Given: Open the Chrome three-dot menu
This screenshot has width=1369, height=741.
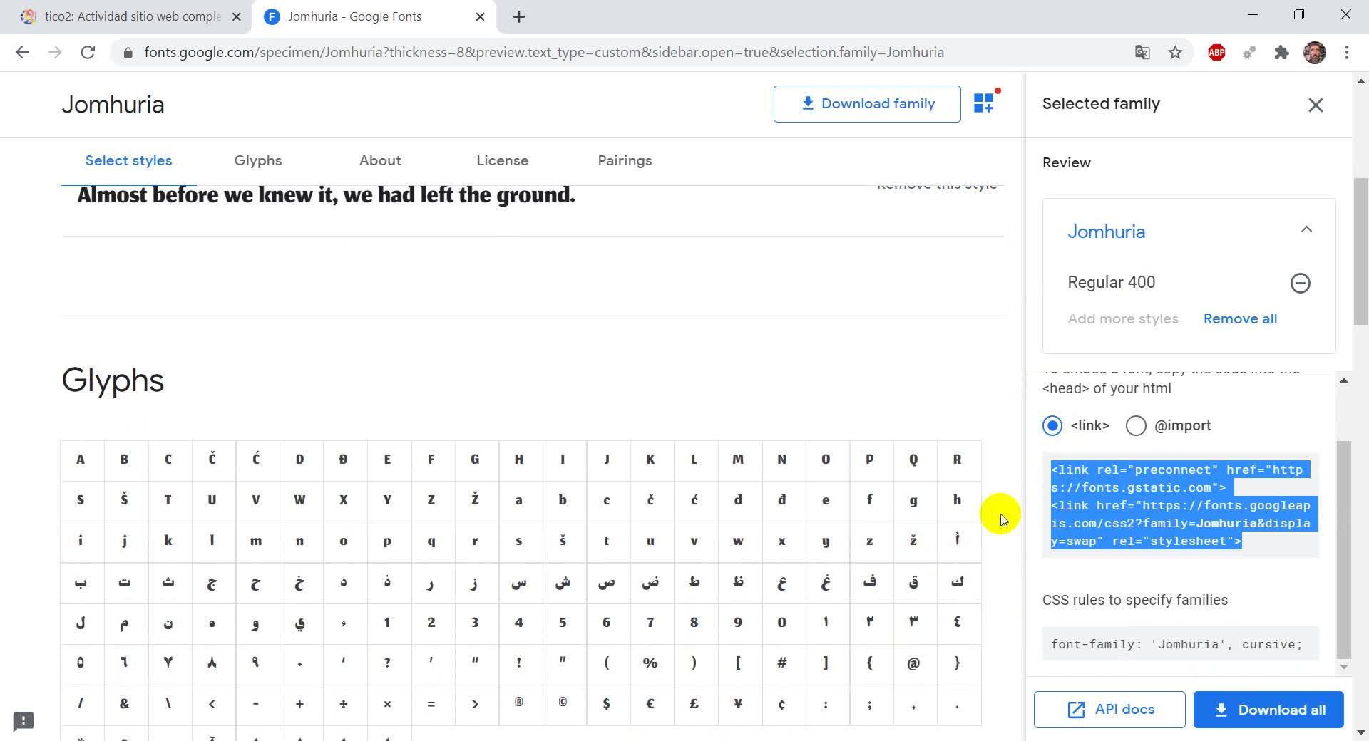Looking at the screenshot, I should point(1346,52).
